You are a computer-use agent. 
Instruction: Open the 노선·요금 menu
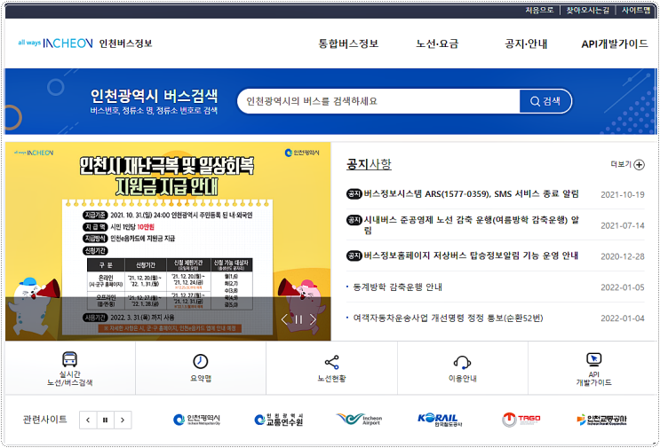tap(437, 43)
